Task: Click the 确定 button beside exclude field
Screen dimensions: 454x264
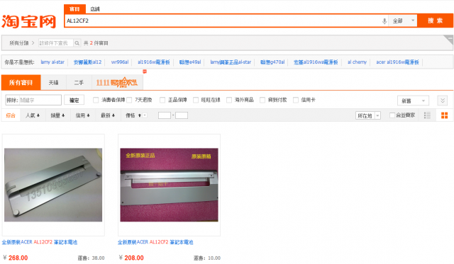Action: point(74,100)
